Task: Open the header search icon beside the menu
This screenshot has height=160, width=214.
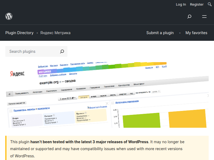Action: click(189, 17)
